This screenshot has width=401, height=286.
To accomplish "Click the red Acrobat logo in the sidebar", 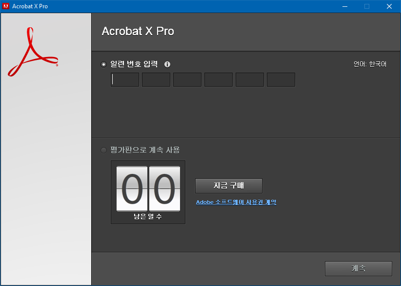I will pos(33,52).
